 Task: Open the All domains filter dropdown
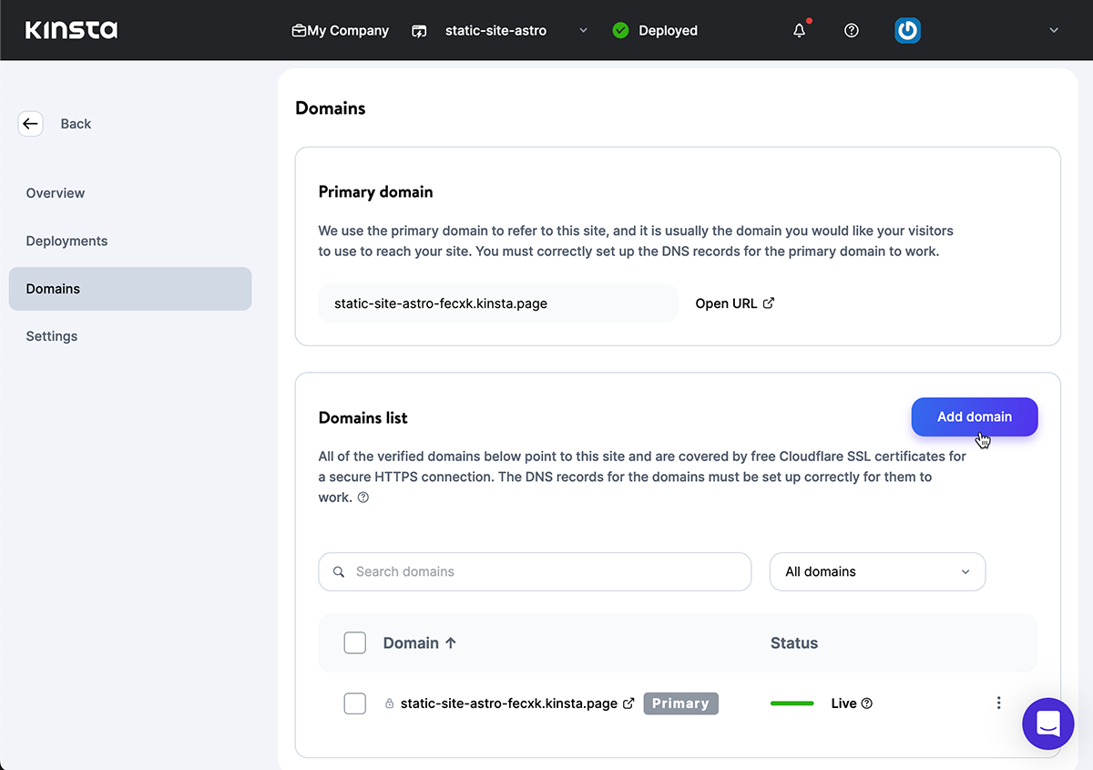[877, 571]
